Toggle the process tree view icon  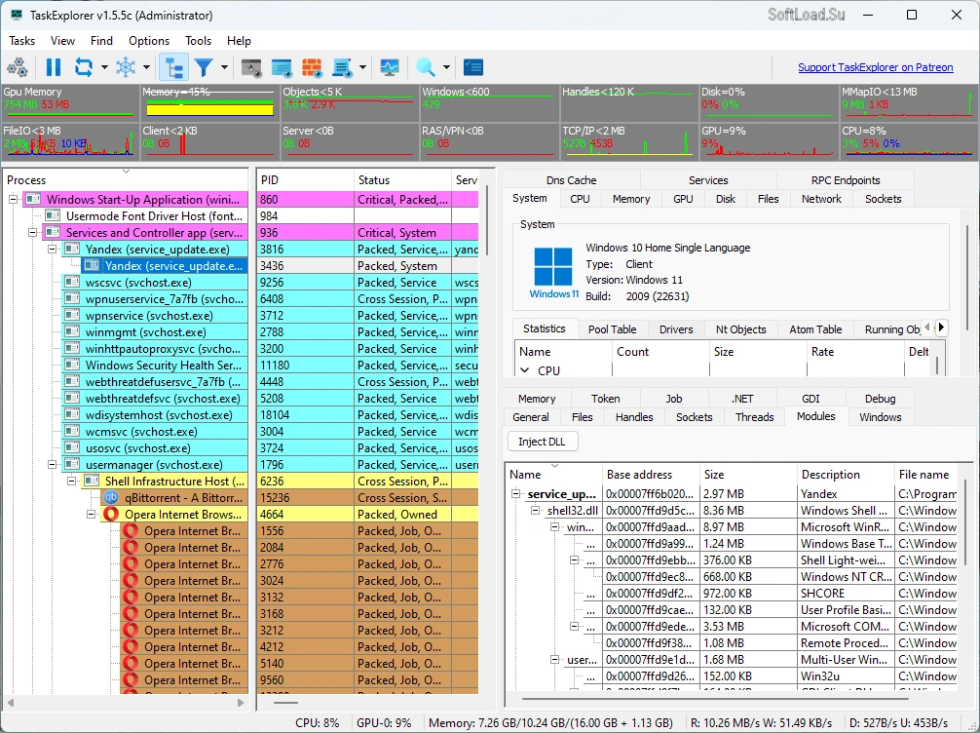click(173, 67)
